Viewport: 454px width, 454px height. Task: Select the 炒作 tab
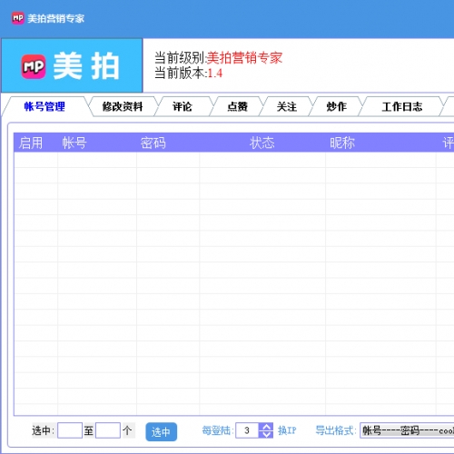click(336, 106)
